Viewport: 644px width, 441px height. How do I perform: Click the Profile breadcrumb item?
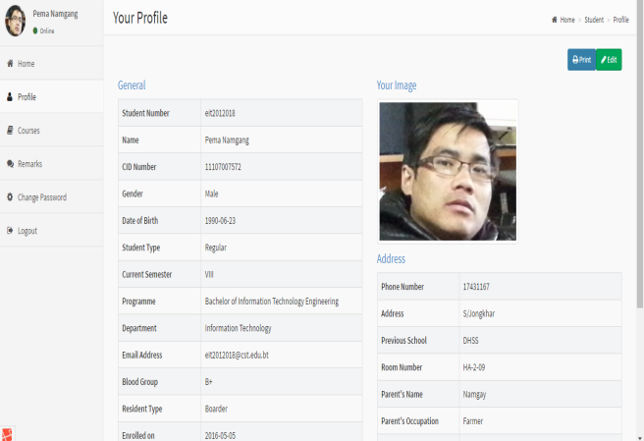[620, 20]
